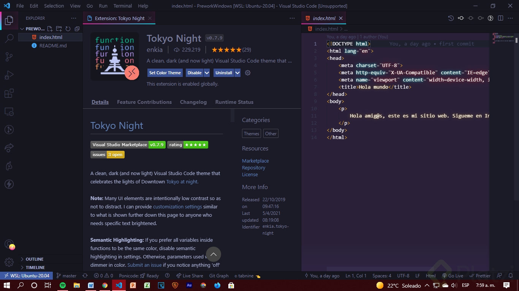
Task: Click the GitHub icon in the activity bar
Action: click(x=9, y=129)
